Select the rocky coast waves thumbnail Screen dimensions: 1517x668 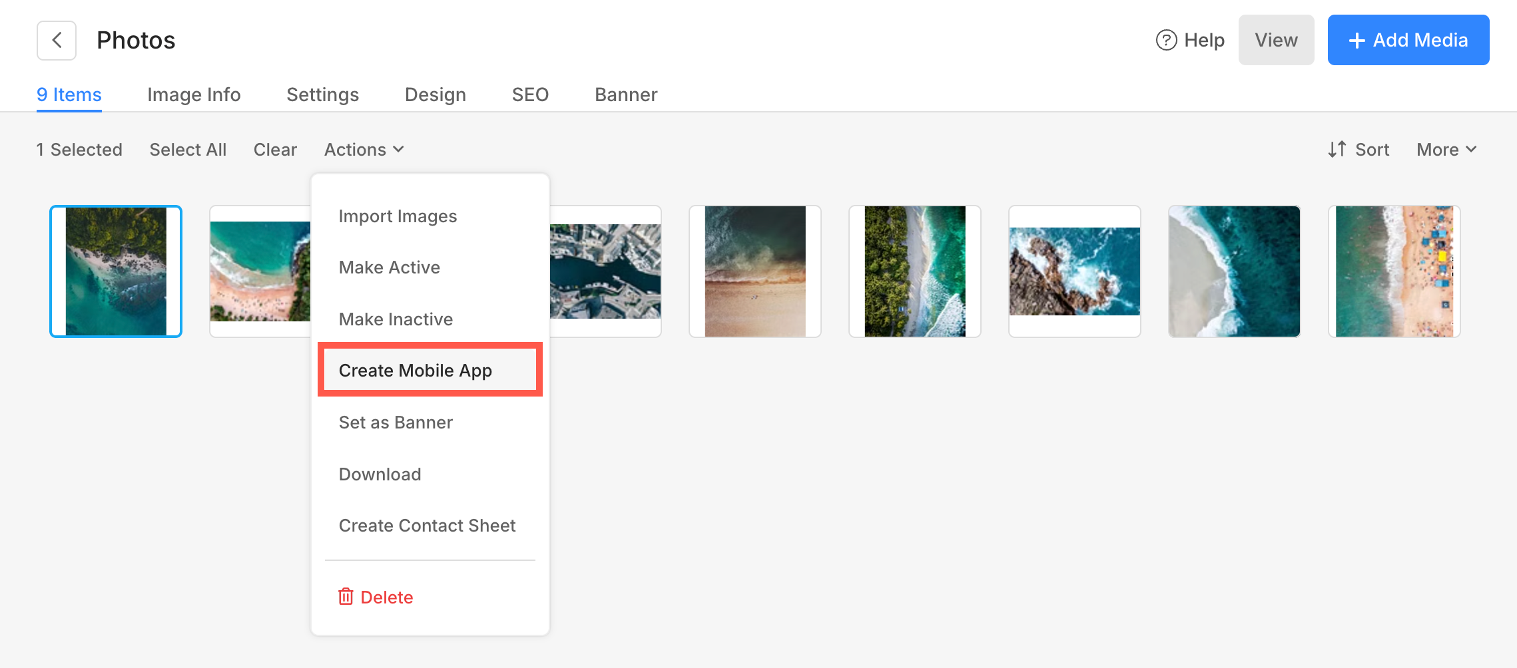pyautogui.click(x=1074, y=271)
